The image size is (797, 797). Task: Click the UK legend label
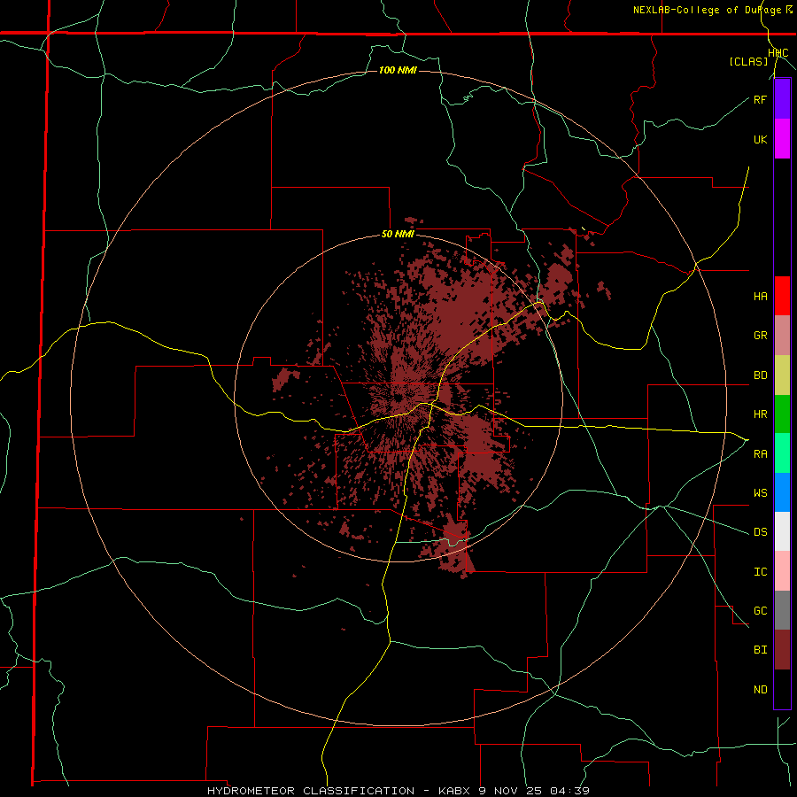pyautogui.click(x=760, y=139)
